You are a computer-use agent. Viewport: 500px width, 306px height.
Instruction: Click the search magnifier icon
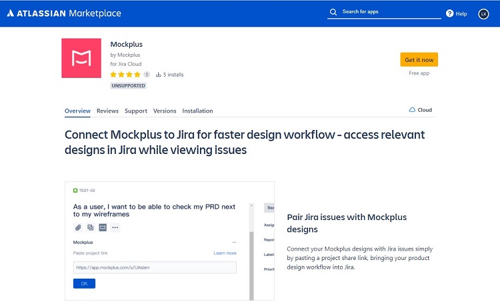(x=333, y=12)
